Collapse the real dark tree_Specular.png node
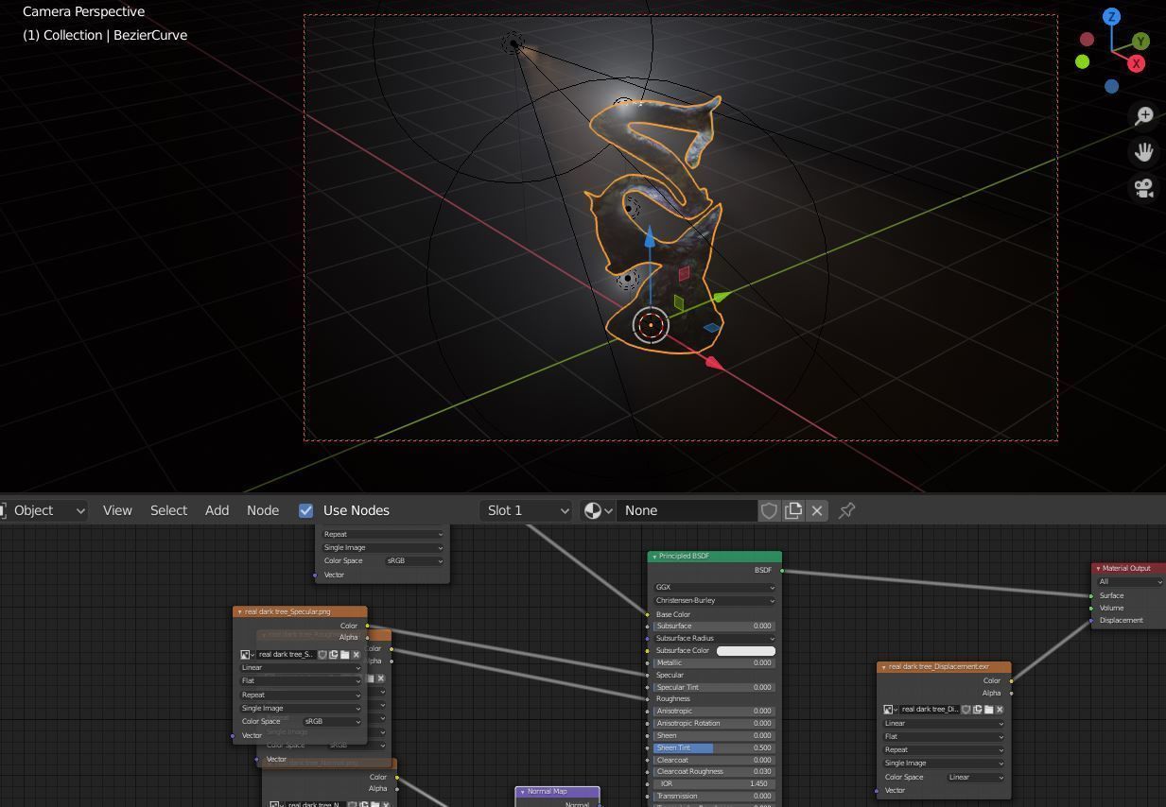This screenshot has height=807, width=1166. [x=239, y=612]
